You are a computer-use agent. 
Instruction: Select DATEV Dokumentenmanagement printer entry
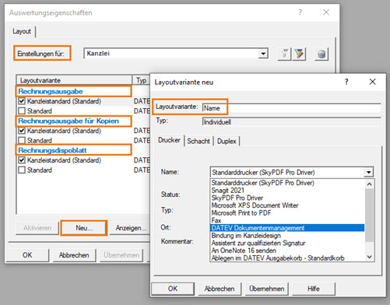tap(287, 228)
